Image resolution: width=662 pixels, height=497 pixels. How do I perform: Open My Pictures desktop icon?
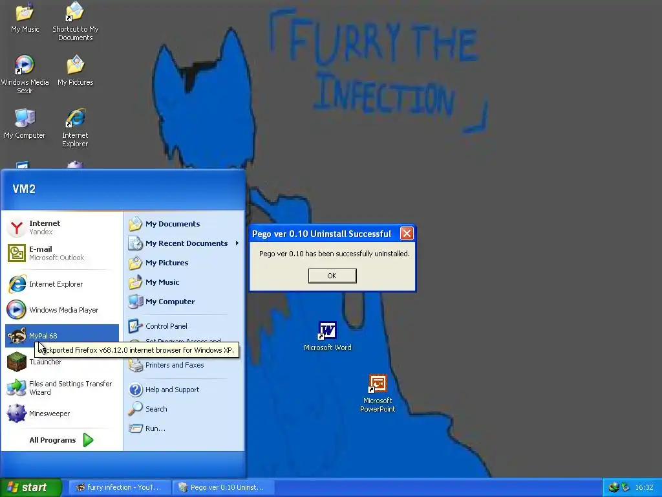(75, 70)
